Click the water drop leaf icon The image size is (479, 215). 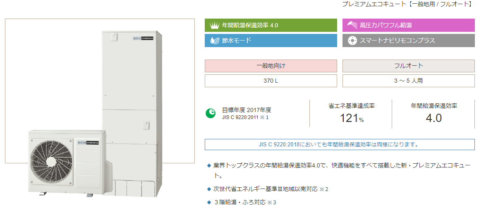pyautogui.click(x=215, y=41)
